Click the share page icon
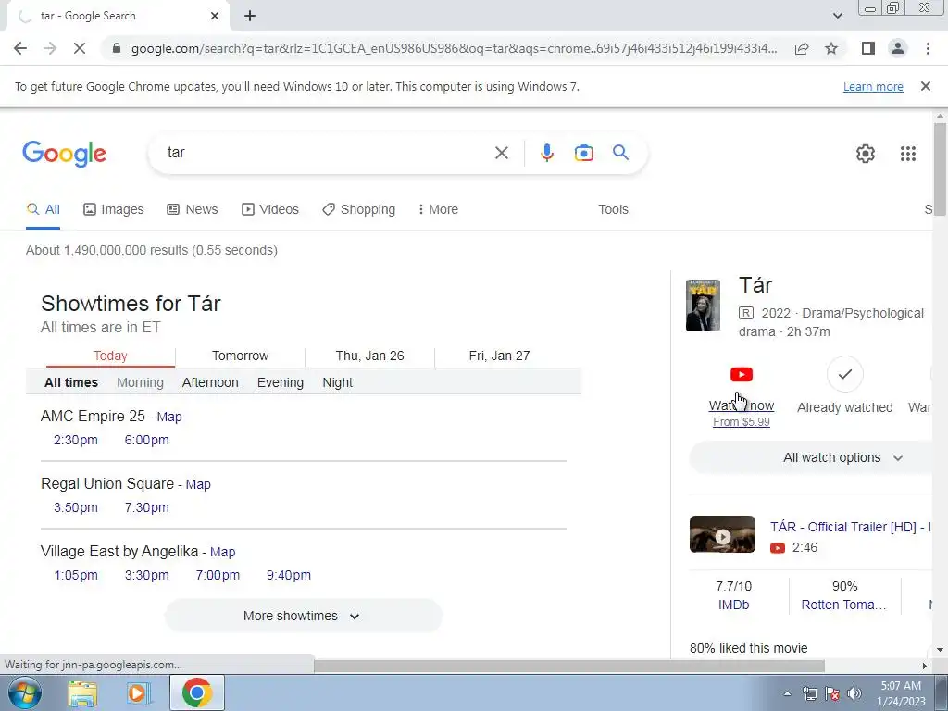Image resolution: width=948 pixels, height=711 pixels. [802, 48]
